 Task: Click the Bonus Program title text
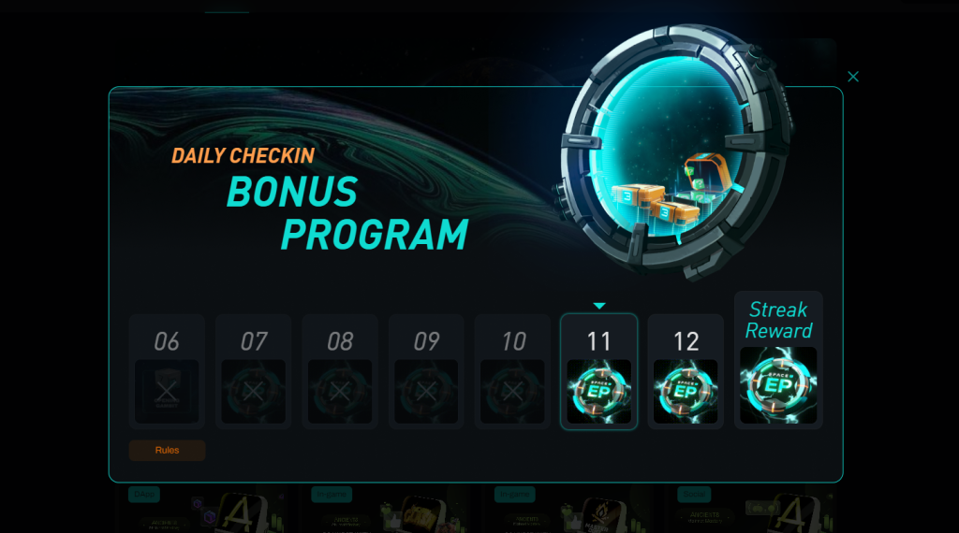[347, 213]
